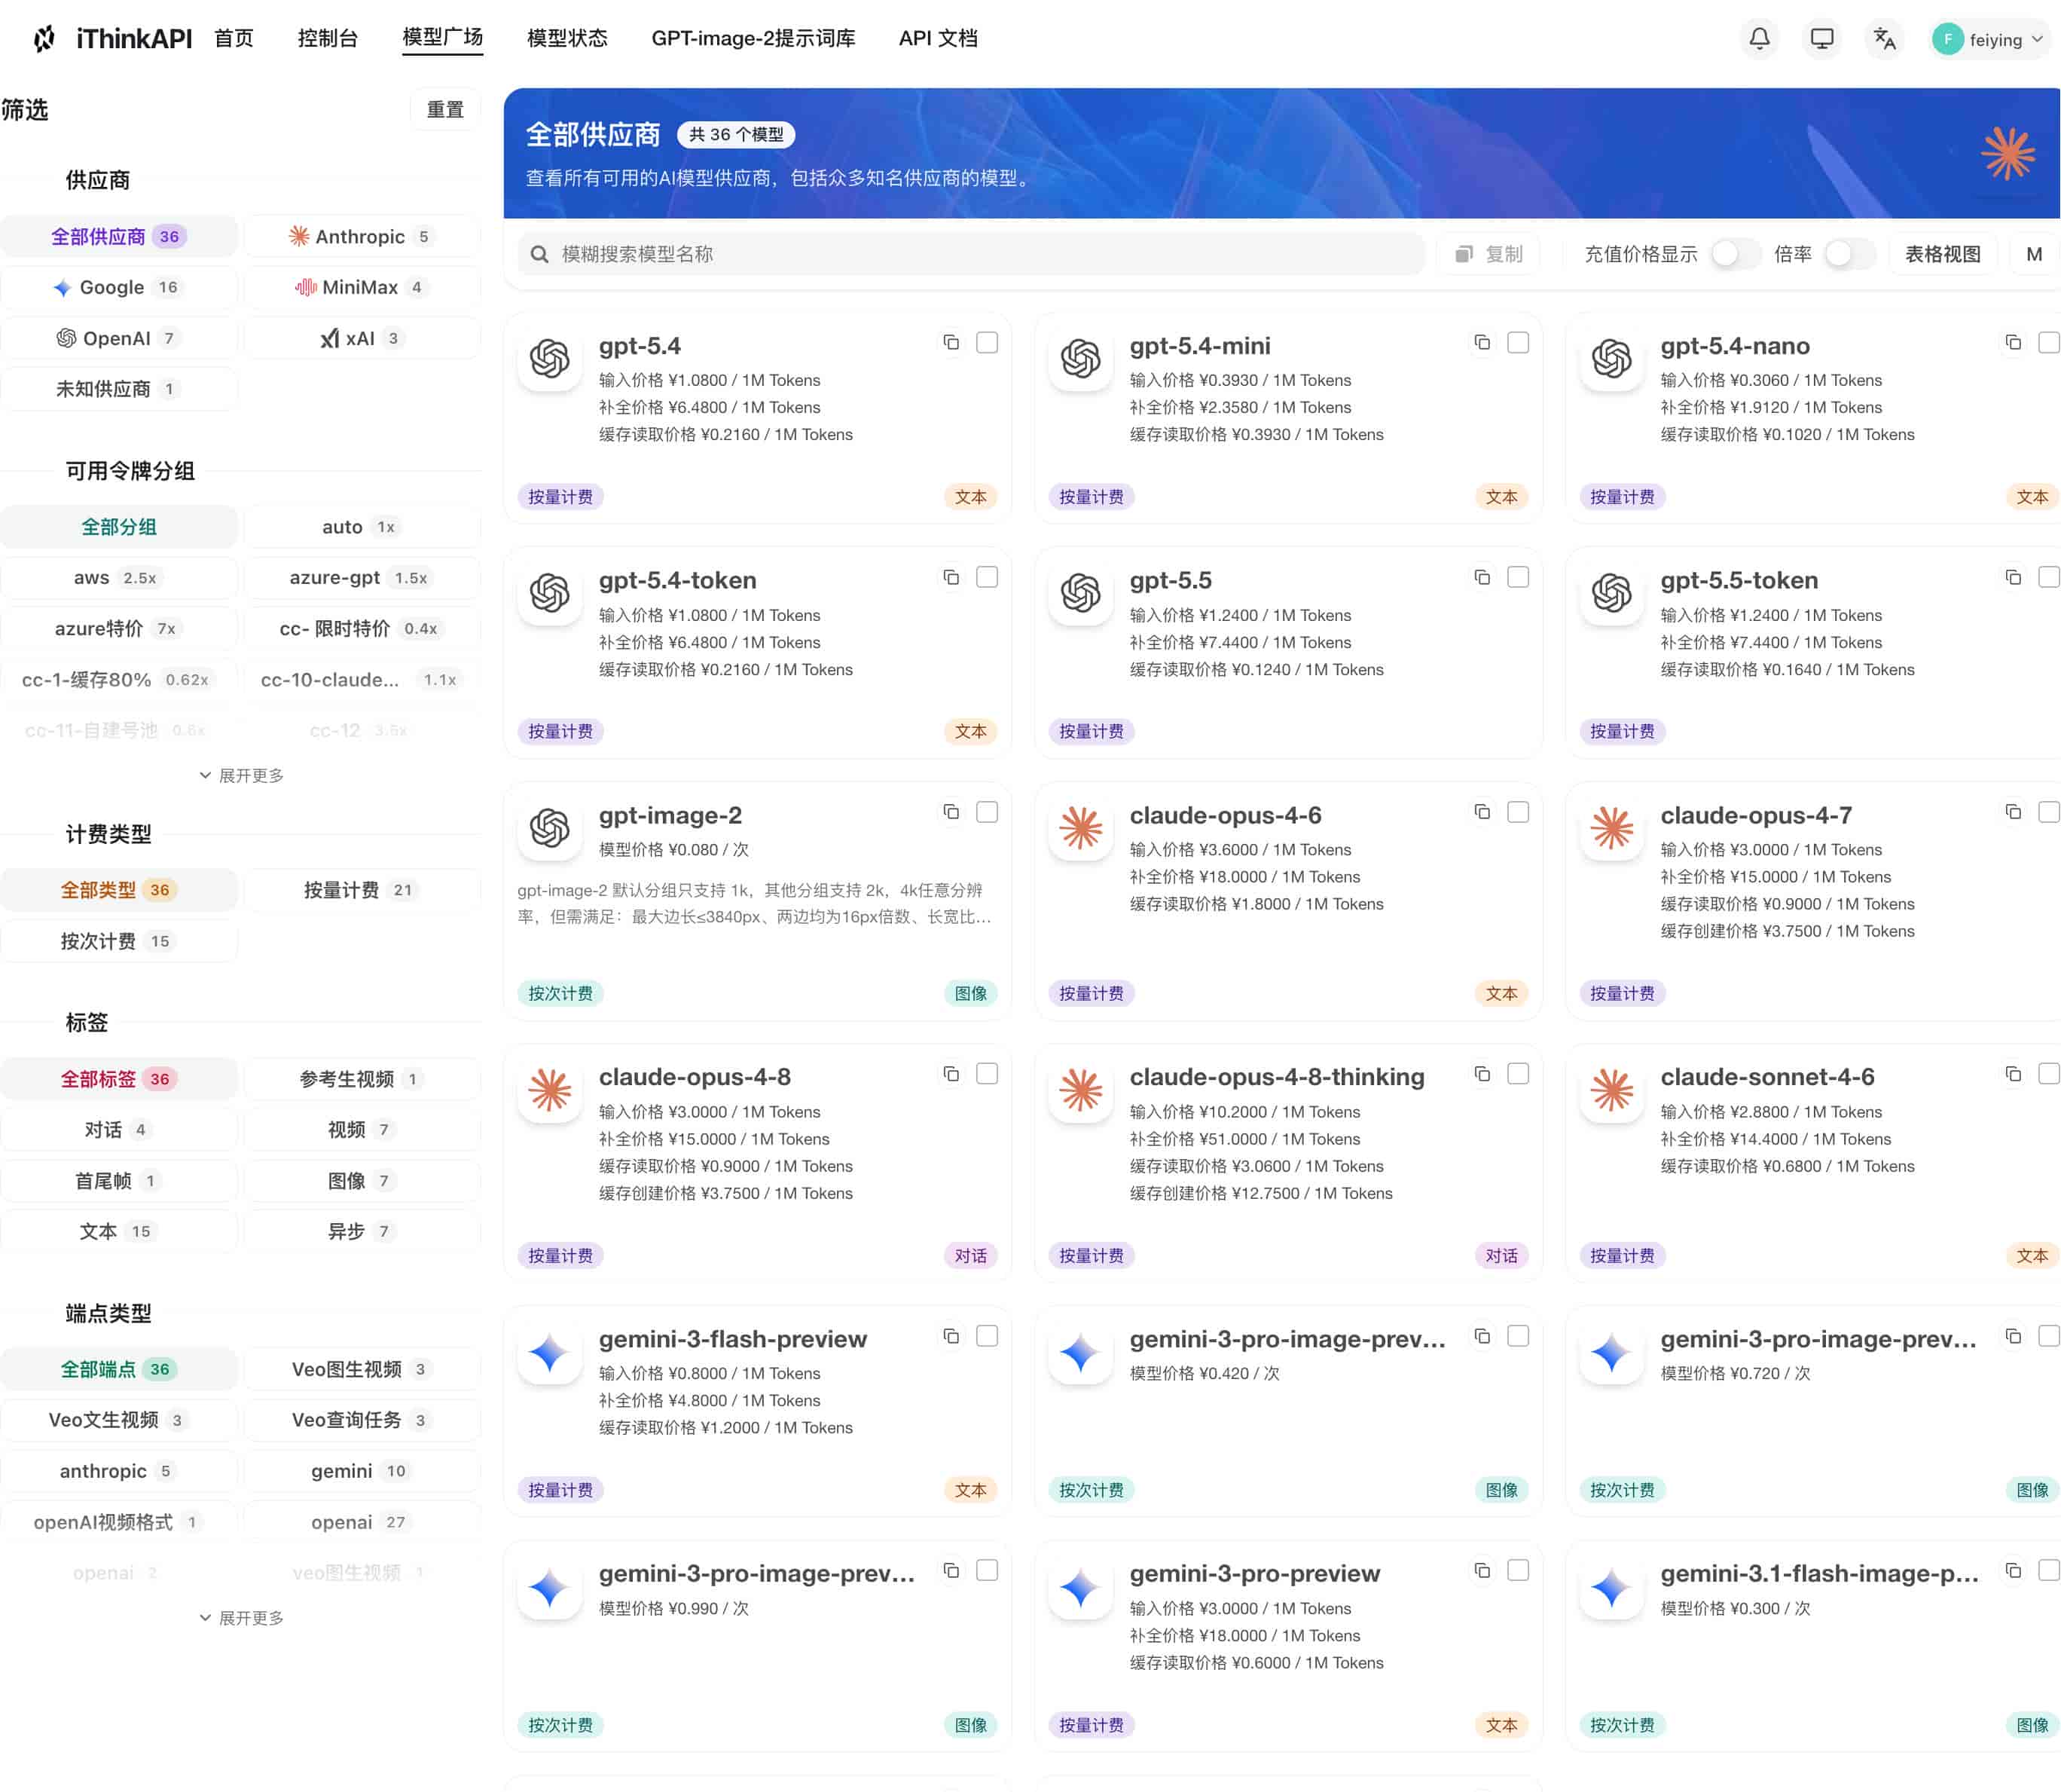This screenshot has height=1792, width=2061.
Task: Copy the gpt-5.4 model name icon
Action: pos(951,343)
